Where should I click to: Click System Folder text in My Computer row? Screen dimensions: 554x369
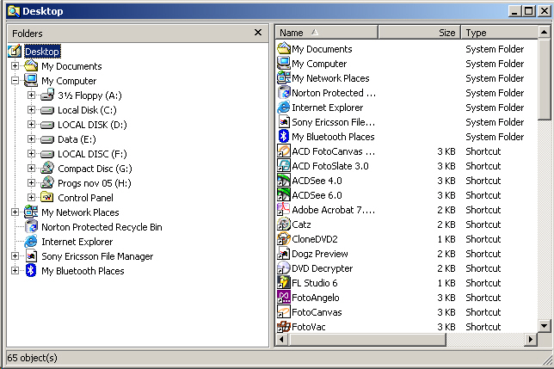(495, 64)
